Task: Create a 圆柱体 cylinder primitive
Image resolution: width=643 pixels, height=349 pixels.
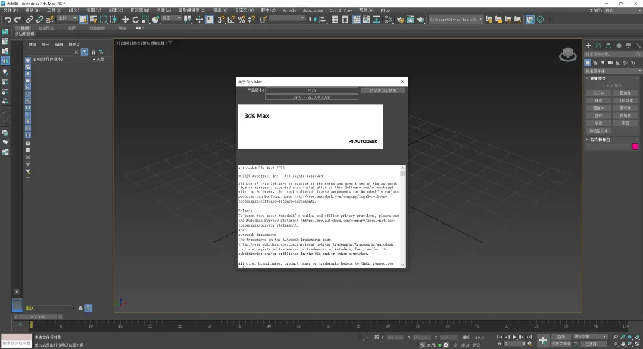Action: pyautogui.click(x=598, y=108)
